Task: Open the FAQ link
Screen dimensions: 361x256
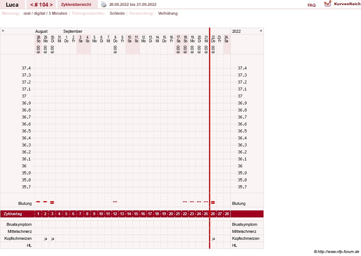Action: point(311,5)
